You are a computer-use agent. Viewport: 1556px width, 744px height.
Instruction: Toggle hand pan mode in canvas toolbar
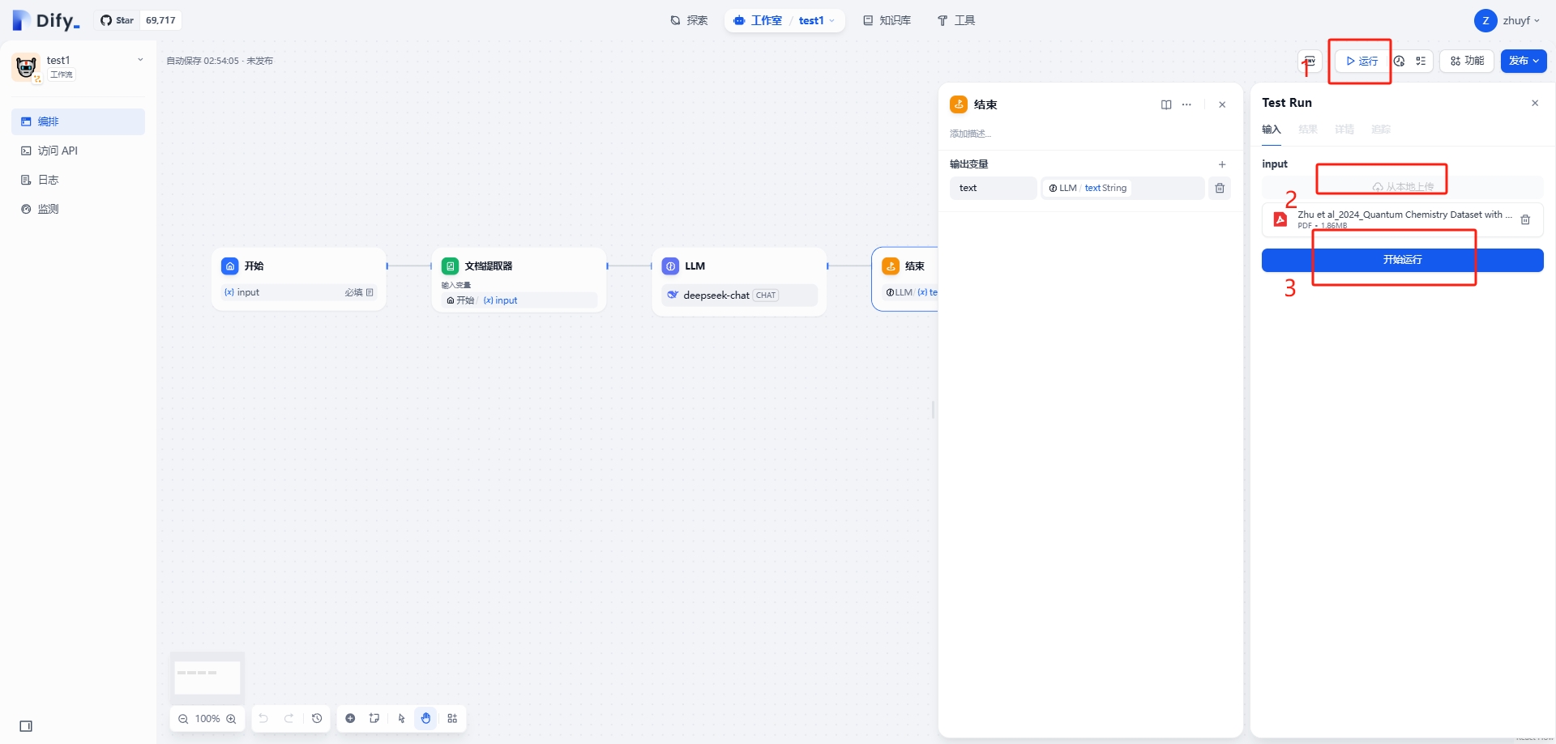click(x=426, y=718)
